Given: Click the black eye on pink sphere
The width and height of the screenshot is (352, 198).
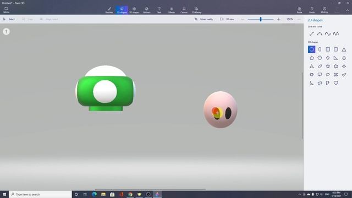Looking at the screenshot, I should point(228,113).
